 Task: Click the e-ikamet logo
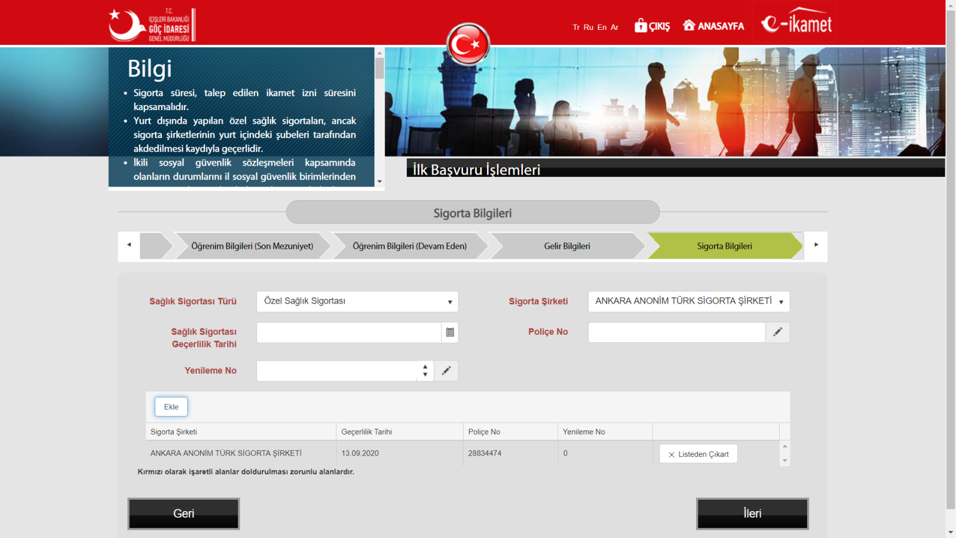coord(795,23)
